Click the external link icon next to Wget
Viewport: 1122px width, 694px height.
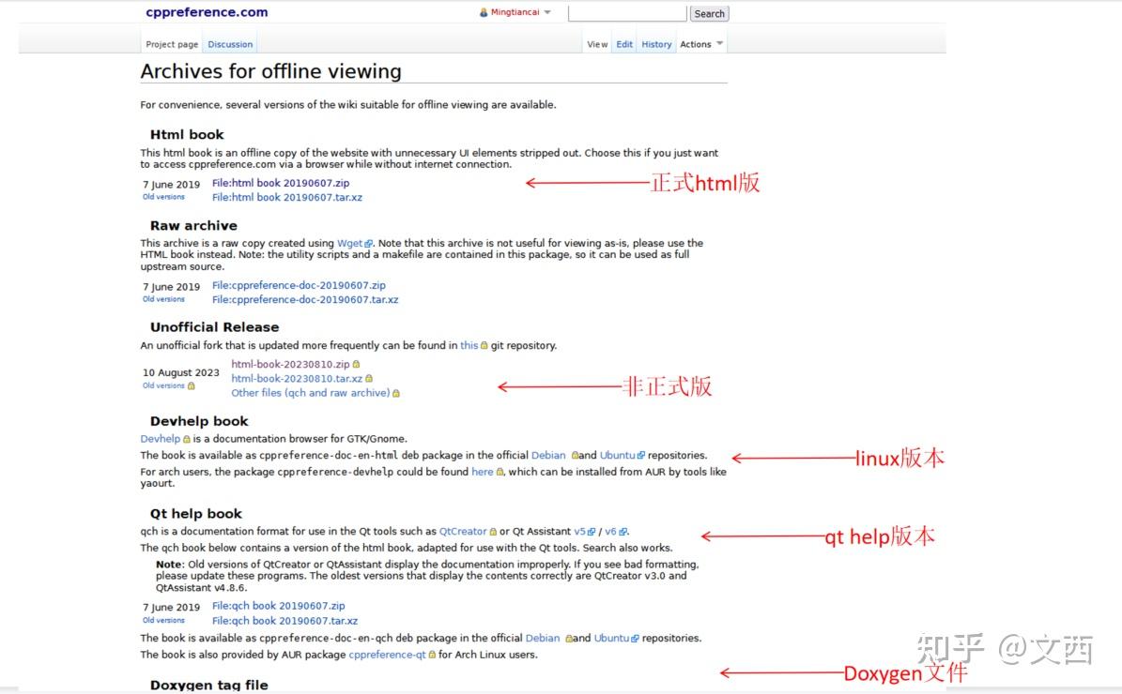369,242
